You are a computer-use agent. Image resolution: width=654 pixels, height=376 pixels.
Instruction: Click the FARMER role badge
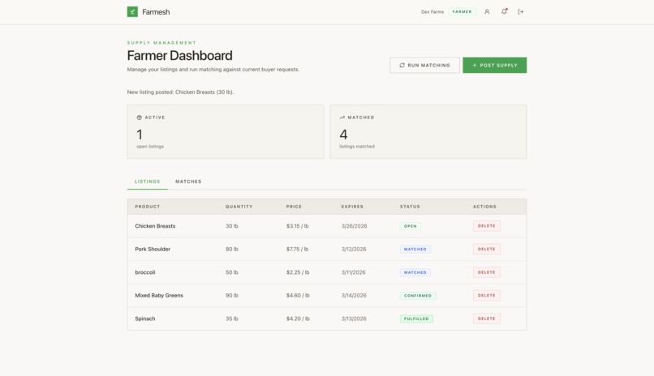(463, 11)
